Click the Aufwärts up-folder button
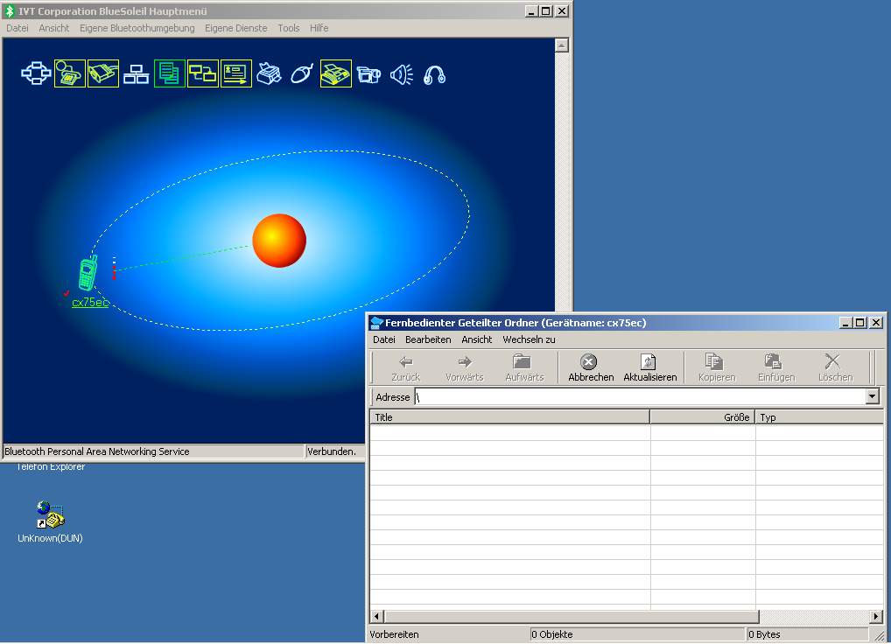 coord(524,367)
